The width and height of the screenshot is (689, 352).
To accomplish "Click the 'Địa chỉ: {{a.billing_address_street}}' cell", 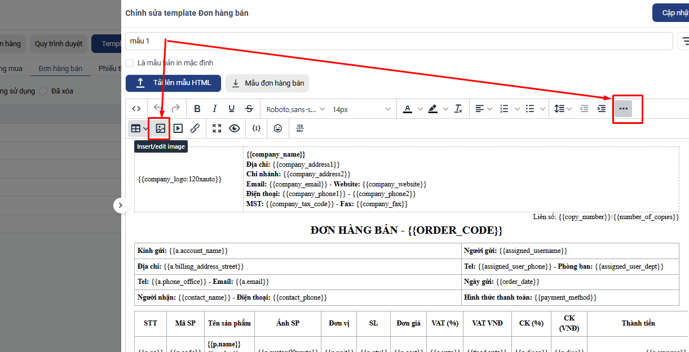I will pyautogui.click(x=298, y=266).
